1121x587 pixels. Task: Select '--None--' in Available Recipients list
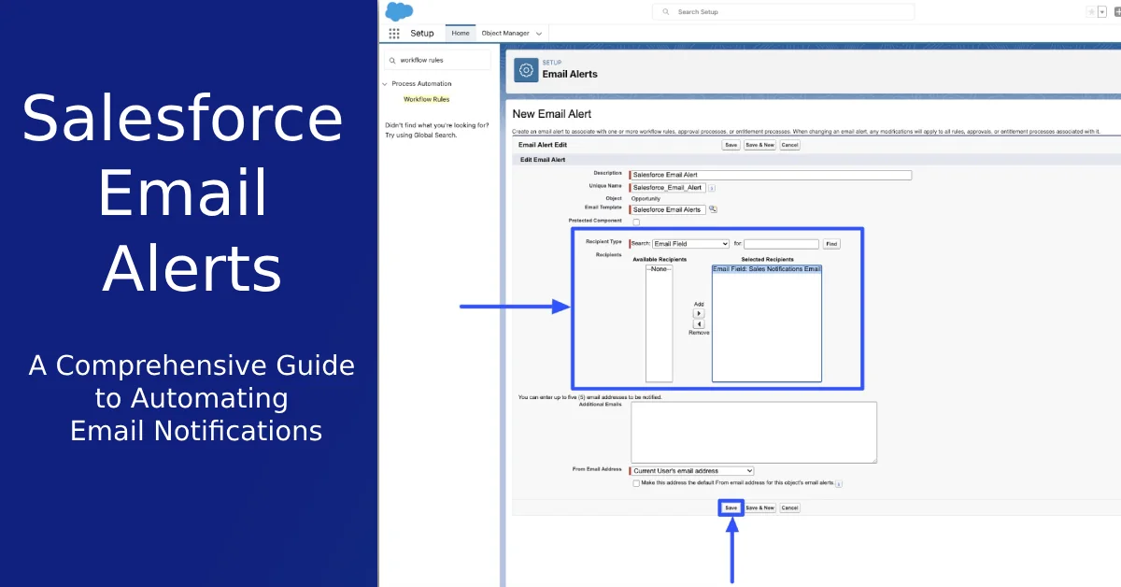[659, 269]
